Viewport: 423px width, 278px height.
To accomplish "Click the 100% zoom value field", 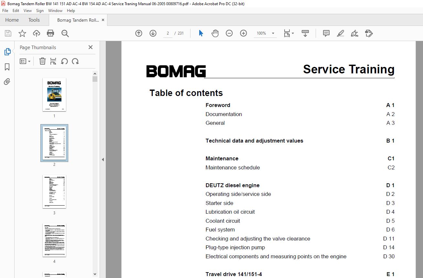I will (x=261, y=33).
